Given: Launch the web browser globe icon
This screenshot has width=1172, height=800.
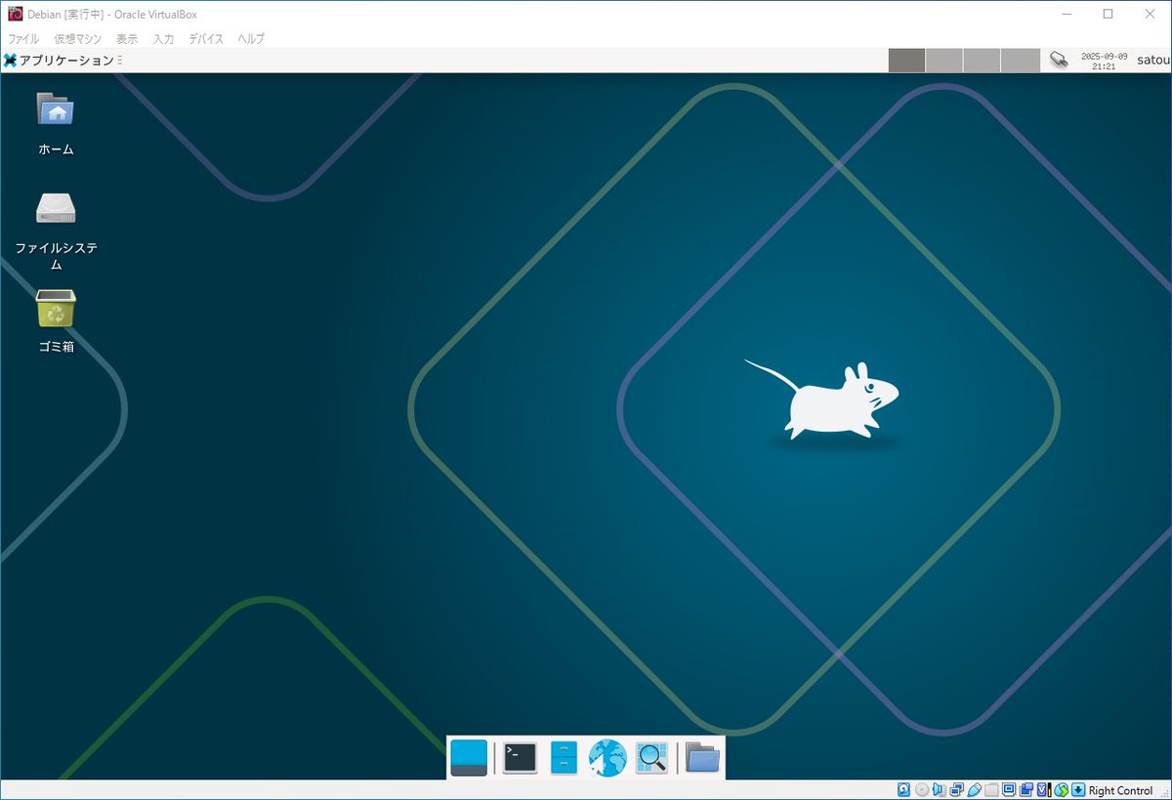Looking at the screenshot, I should tap(607, 758).
